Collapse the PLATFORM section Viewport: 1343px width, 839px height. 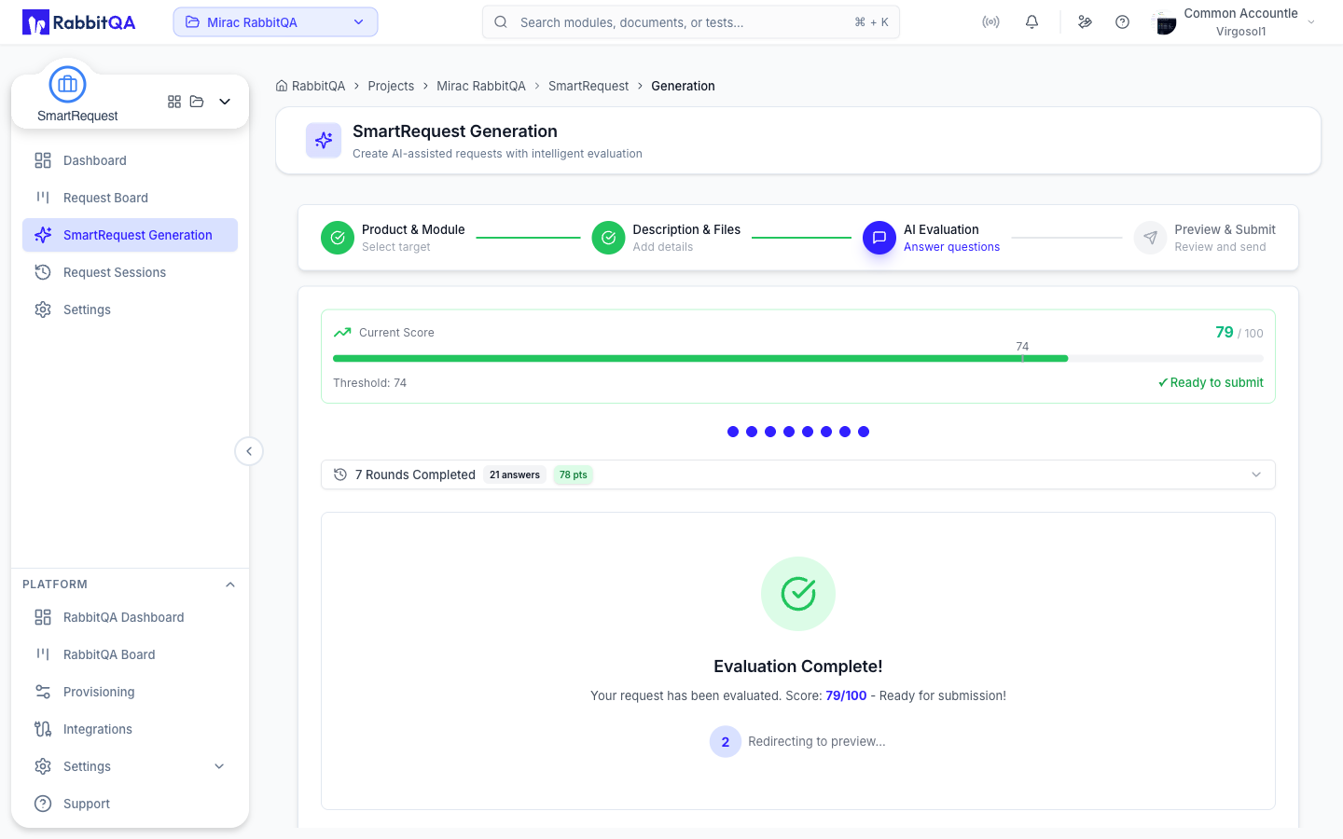click(x=230, y=585)
